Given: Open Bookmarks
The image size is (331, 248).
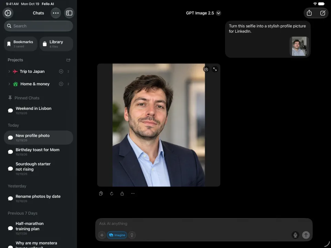Looking at the screenshot, I should [x=20, y=44].
